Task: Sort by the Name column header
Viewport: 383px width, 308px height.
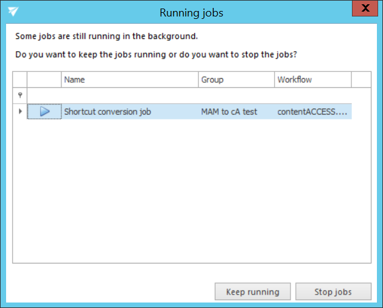Action: coord(130,80)
